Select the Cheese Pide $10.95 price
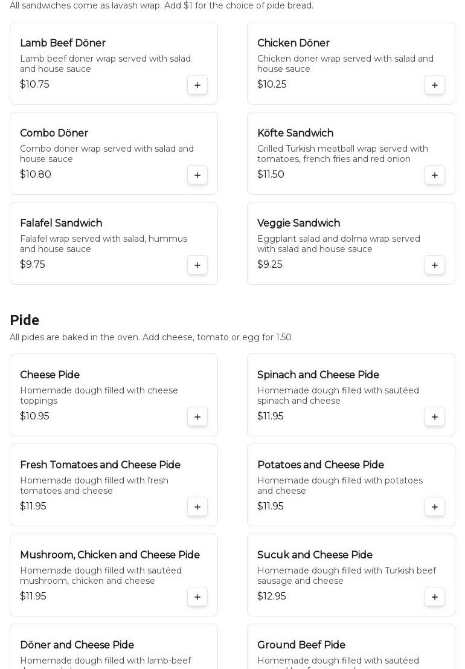 [34, 416]
